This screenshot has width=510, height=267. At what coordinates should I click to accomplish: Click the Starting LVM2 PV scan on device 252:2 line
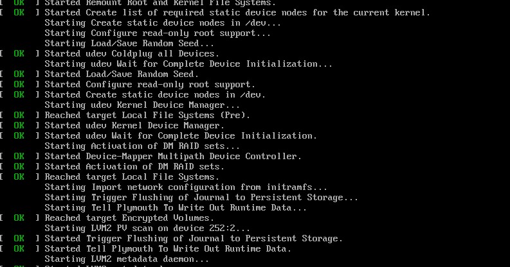[x=147, y=228]
